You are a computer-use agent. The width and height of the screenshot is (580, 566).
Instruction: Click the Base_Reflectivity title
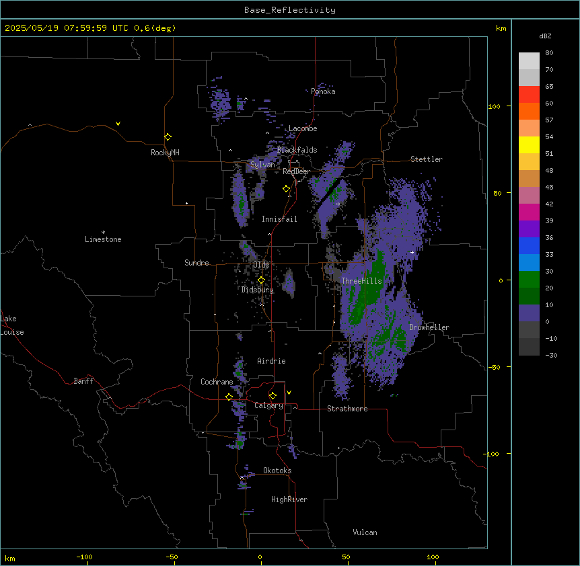coord(290,10)
